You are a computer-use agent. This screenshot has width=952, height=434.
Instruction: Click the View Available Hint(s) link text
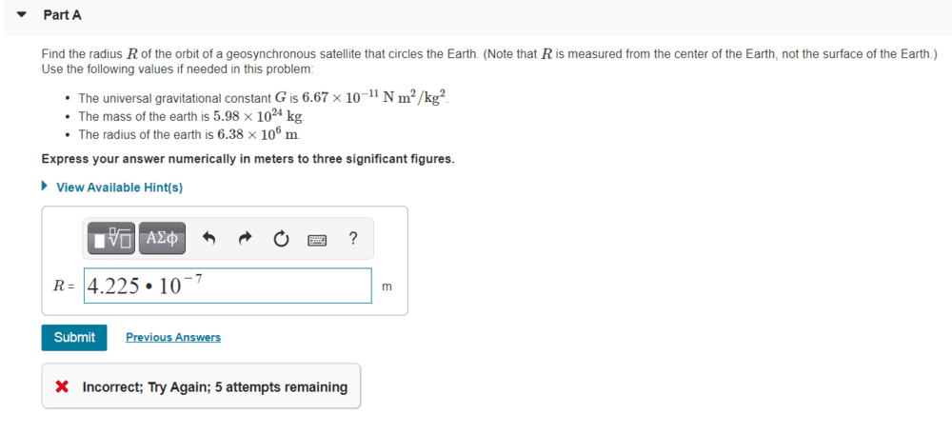(119, 187)
